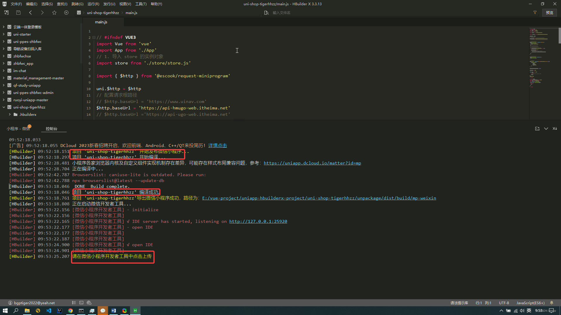The image size is (561, 315).
Task: Click the code minimap on the right
Action: pyautogui.click(x=543, y=58)
